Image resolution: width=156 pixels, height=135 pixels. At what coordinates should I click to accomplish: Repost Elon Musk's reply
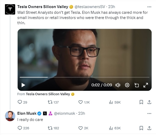click(51, 128)
